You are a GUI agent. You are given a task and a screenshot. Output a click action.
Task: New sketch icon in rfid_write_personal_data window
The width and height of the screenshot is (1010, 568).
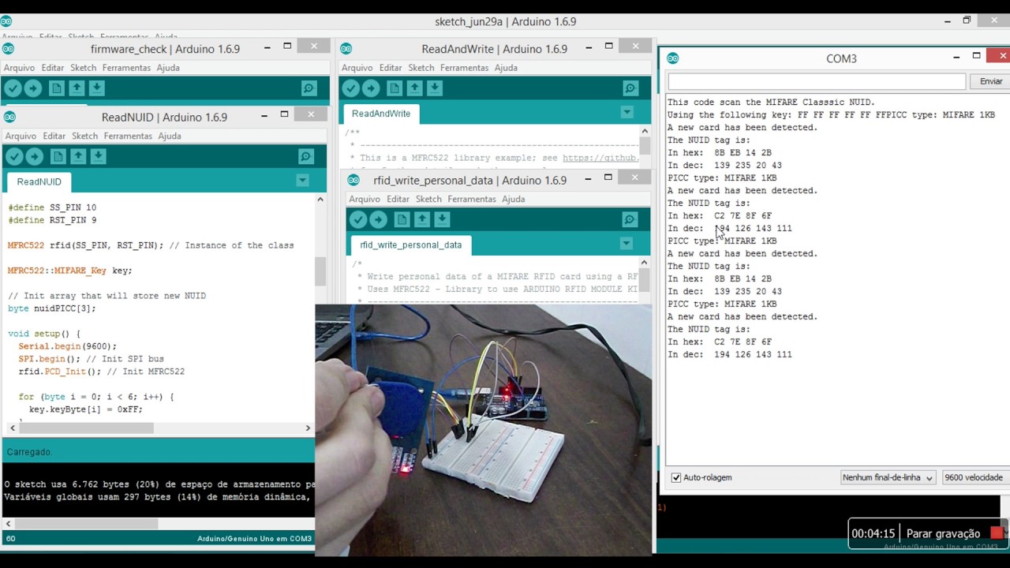click(402, 219)
